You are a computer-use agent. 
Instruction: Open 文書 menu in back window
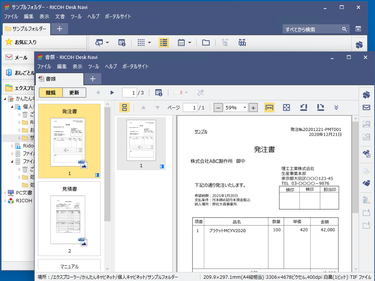[60, 16]
